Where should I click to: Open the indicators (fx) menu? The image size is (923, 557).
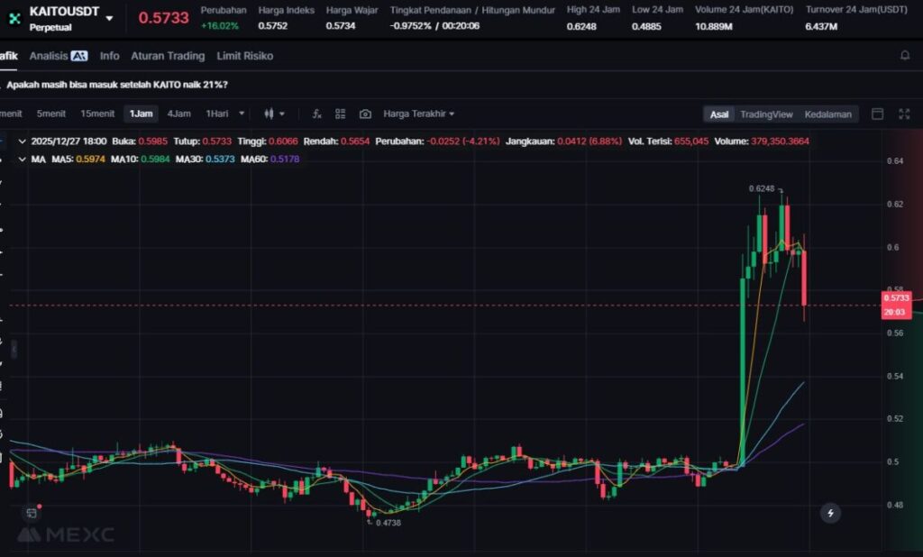click(x=316, y=114)
